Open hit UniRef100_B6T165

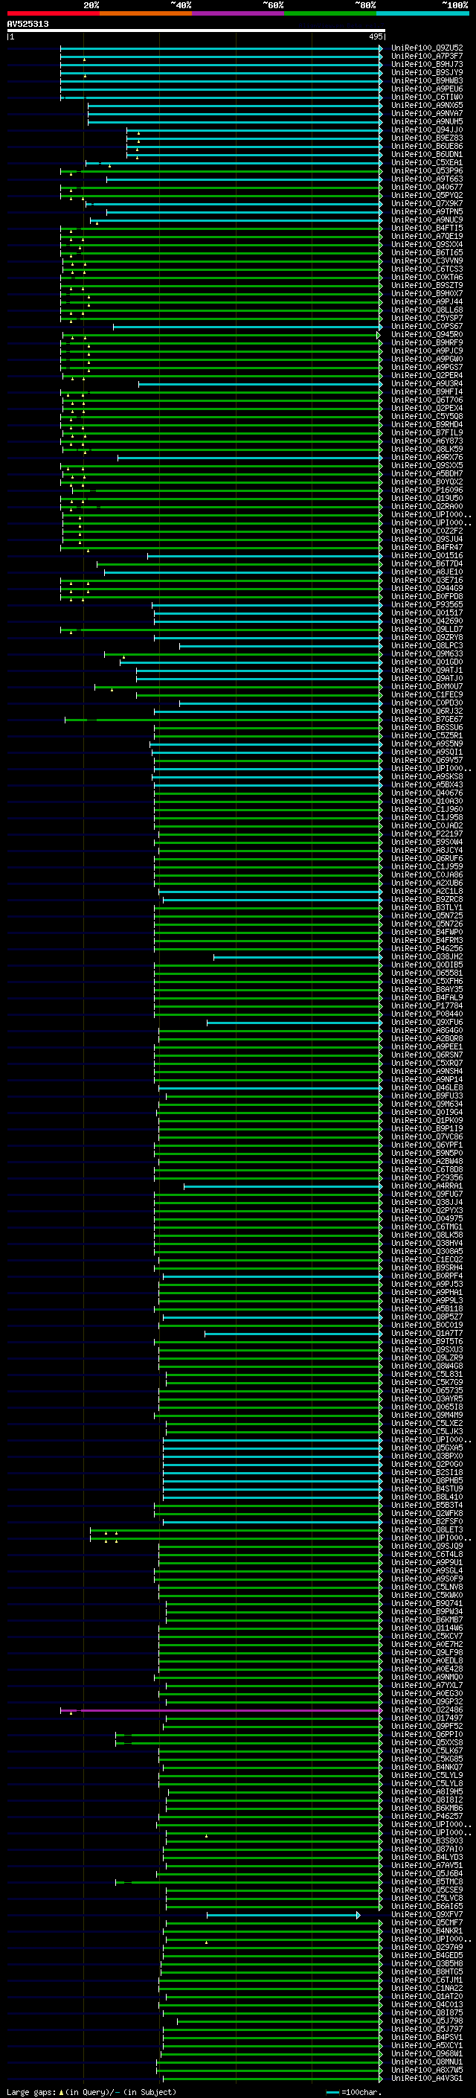(427, 252)
